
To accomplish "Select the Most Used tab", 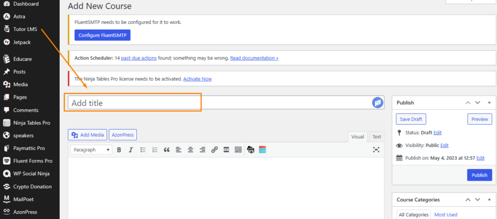I will click(x=446, y=215).
